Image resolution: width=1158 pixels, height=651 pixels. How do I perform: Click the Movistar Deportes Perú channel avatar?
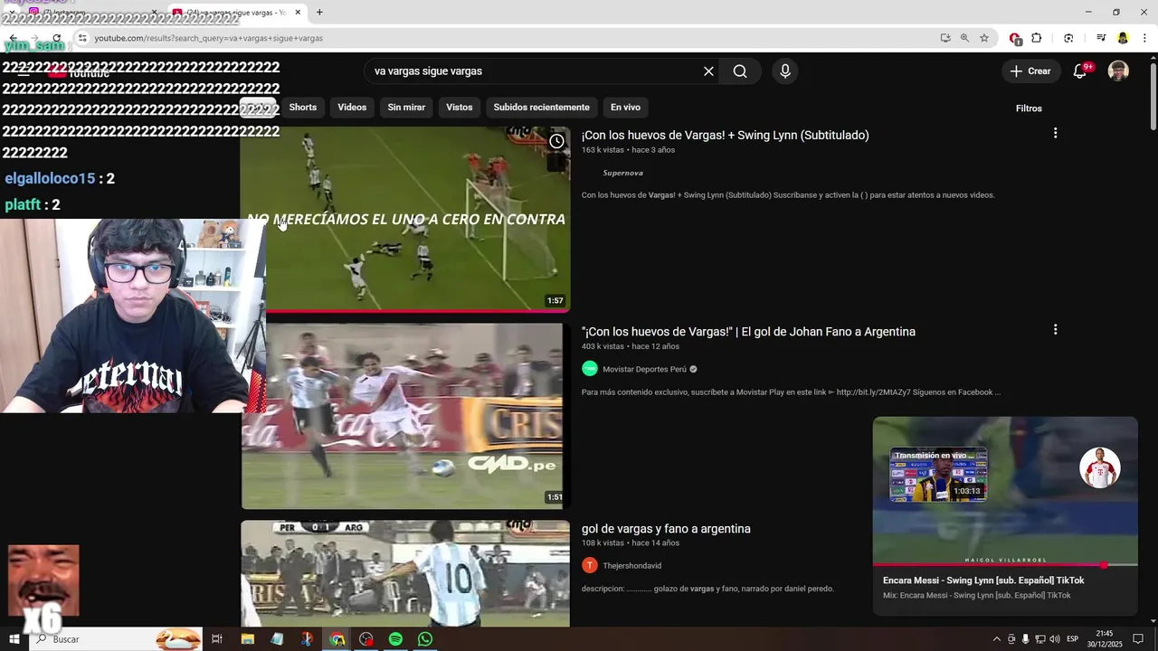(590, 369)
